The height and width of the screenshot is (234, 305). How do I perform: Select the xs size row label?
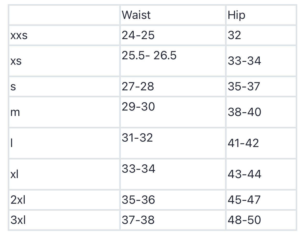pos(16,61)
